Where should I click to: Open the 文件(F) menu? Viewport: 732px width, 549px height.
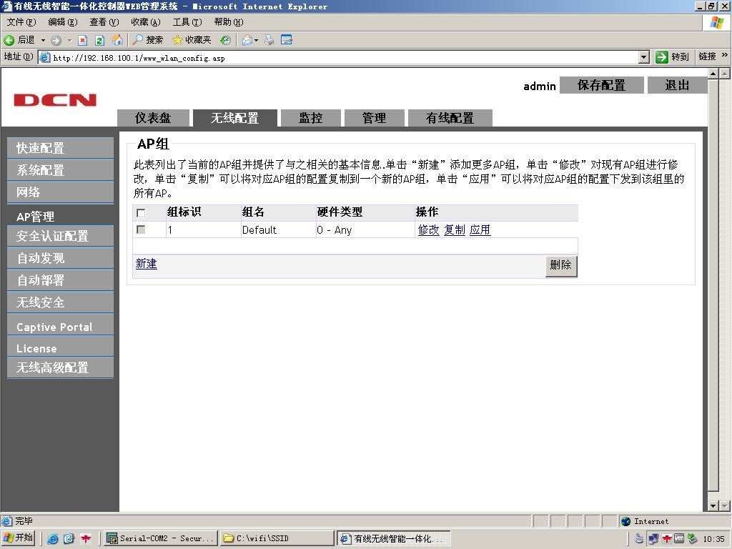[21, 22]
